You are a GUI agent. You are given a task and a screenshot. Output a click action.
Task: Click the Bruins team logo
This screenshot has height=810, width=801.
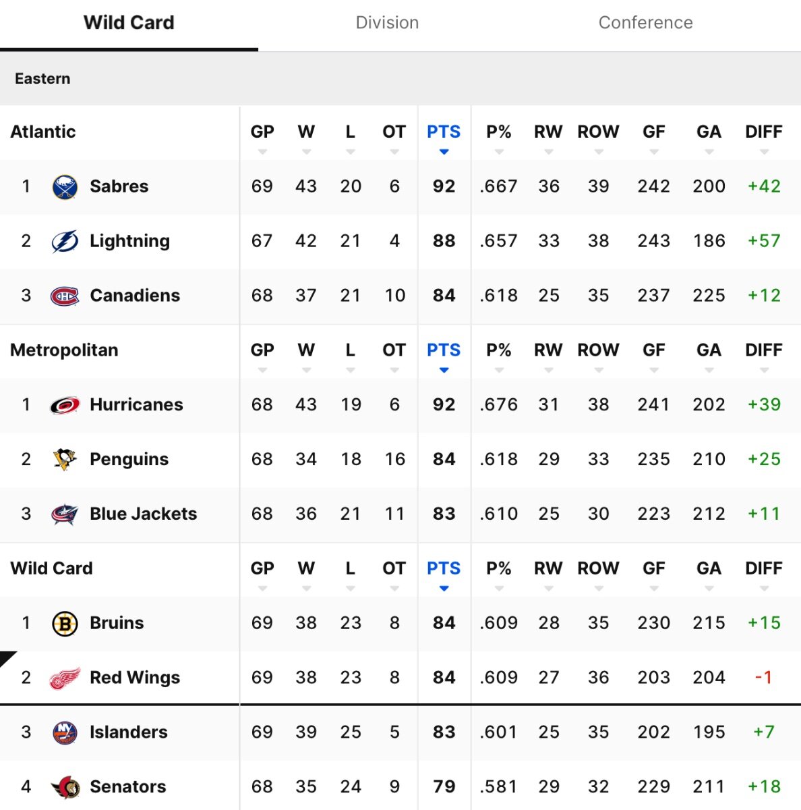(x=65, y=623)
